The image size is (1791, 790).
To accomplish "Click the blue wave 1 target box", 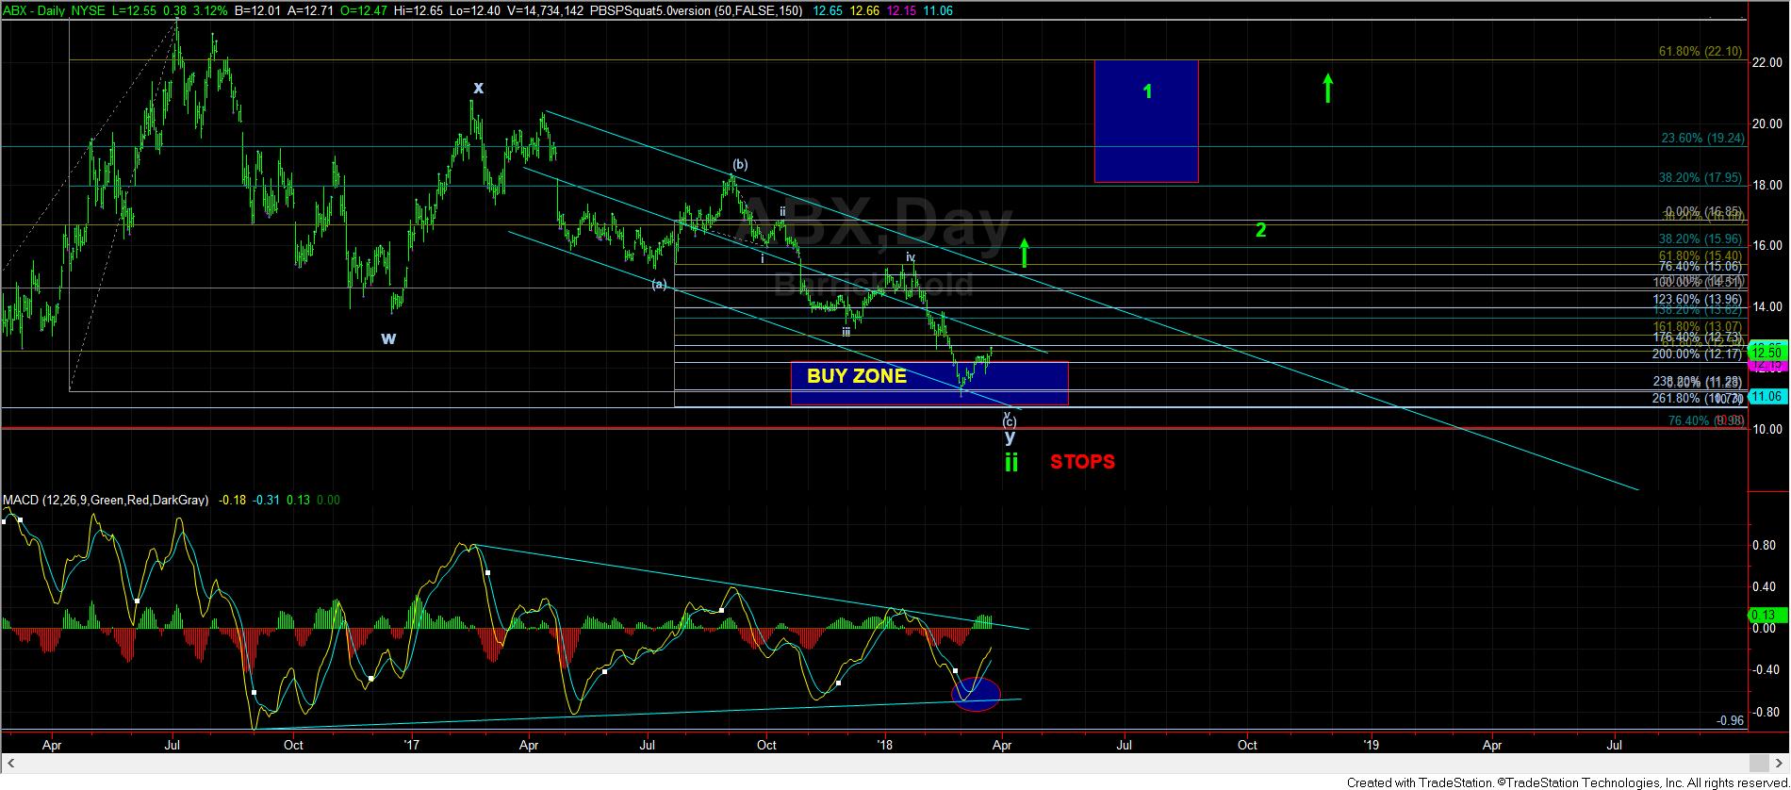I will pyautogui.click(x=1146, y=121).
